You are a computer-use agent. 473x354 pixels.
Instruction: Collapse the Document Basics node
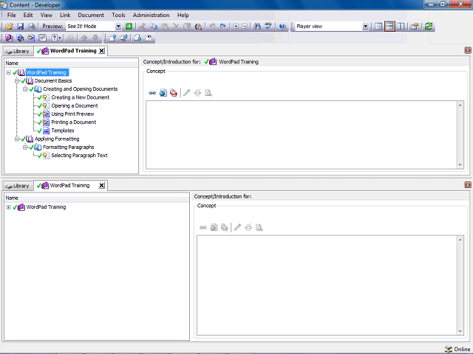click(x=17, y=80)
